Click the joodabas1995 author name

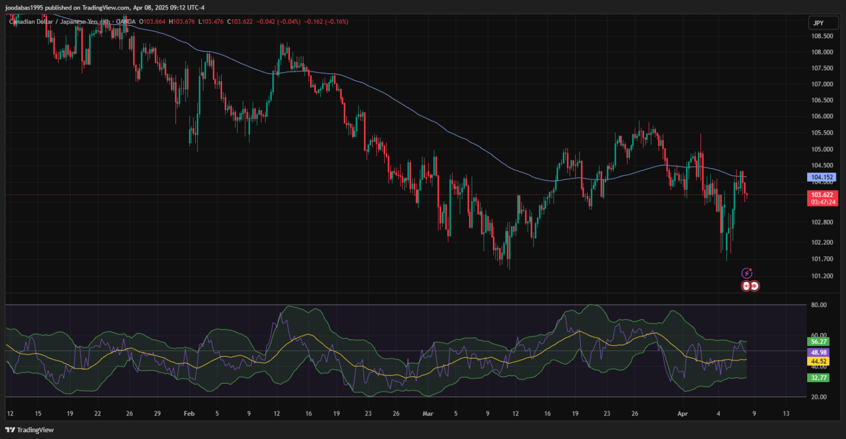coord(25,8)
